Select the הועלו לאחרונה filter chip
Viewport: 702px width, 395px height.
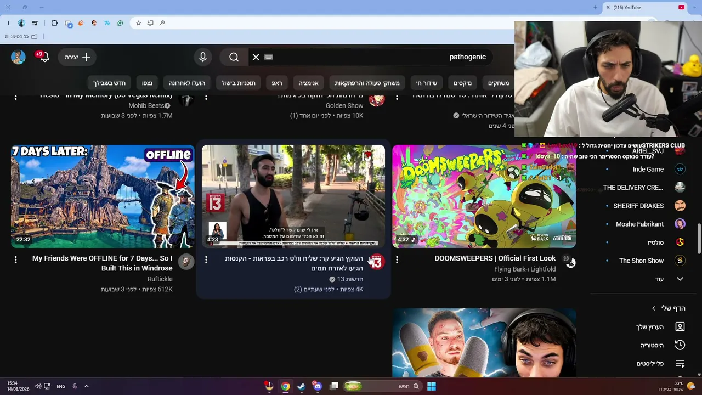tap(187, 83)
